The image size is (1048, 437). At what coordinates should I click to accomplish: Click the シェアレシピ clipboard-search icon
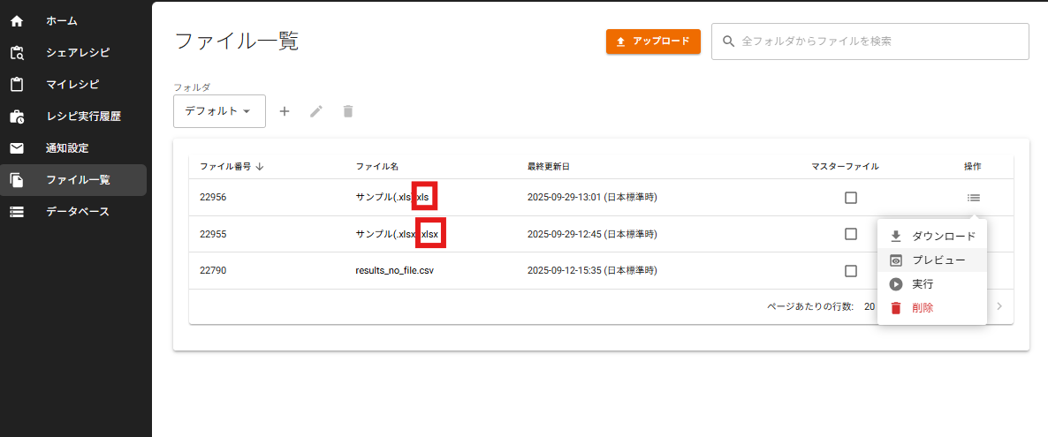(17, 53)
